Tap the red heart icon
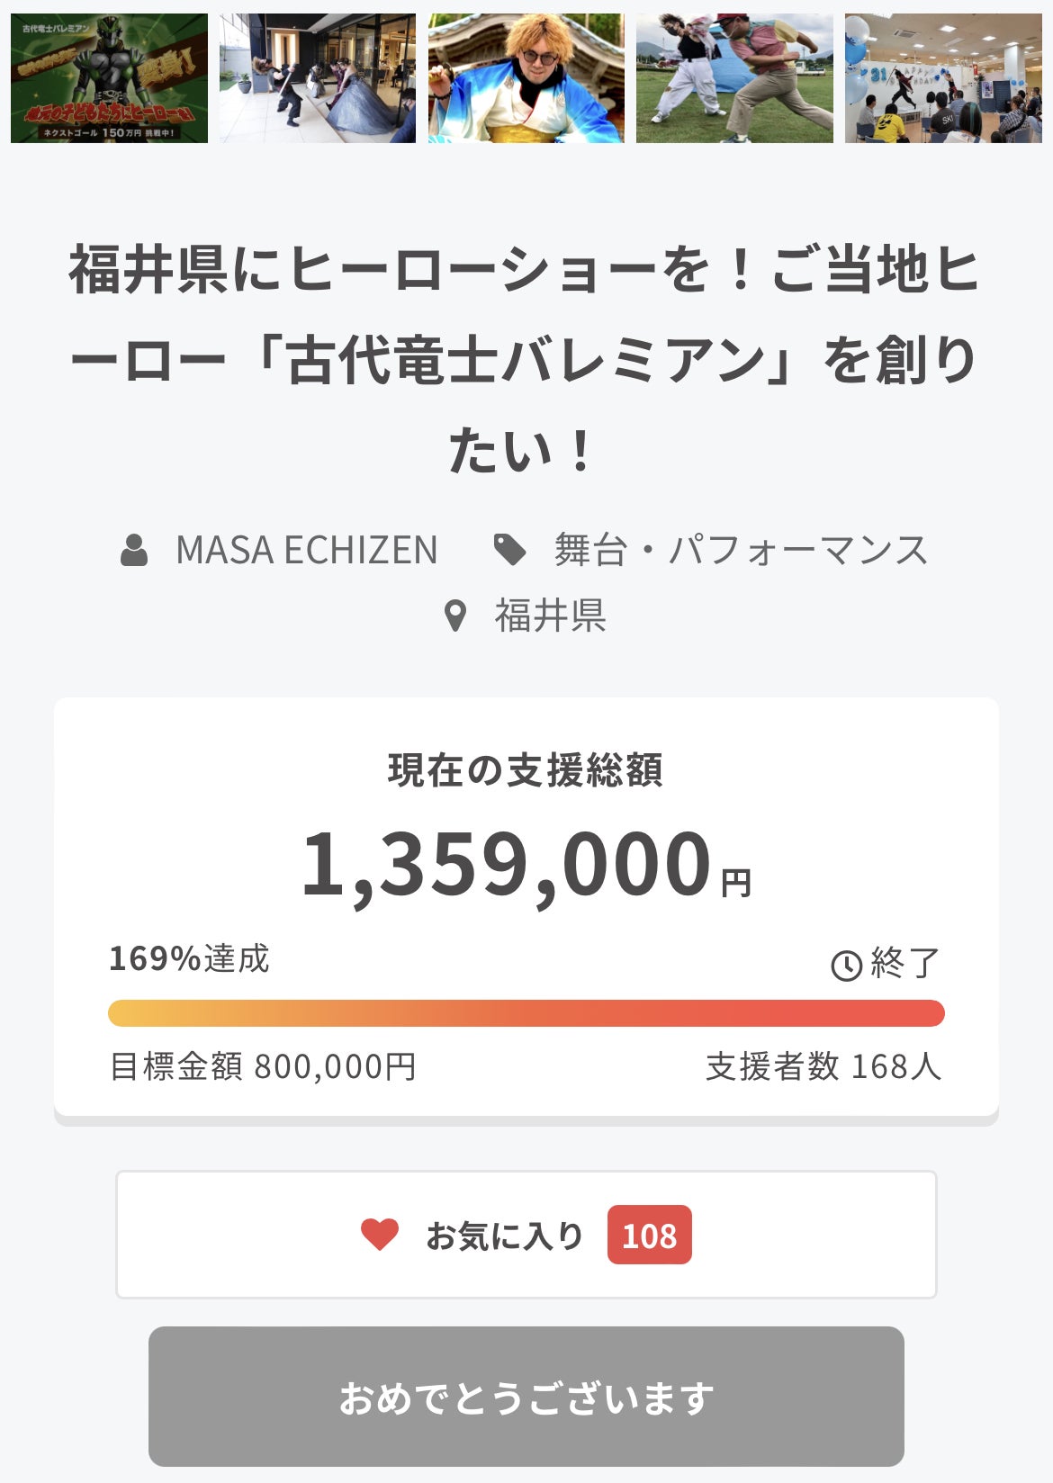This screenshot has width=1053, height=1483. point(380,1235)
